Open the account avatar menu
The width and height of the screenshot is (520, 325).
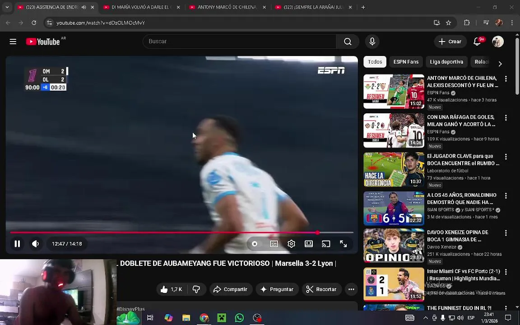[x=498, y=42]
